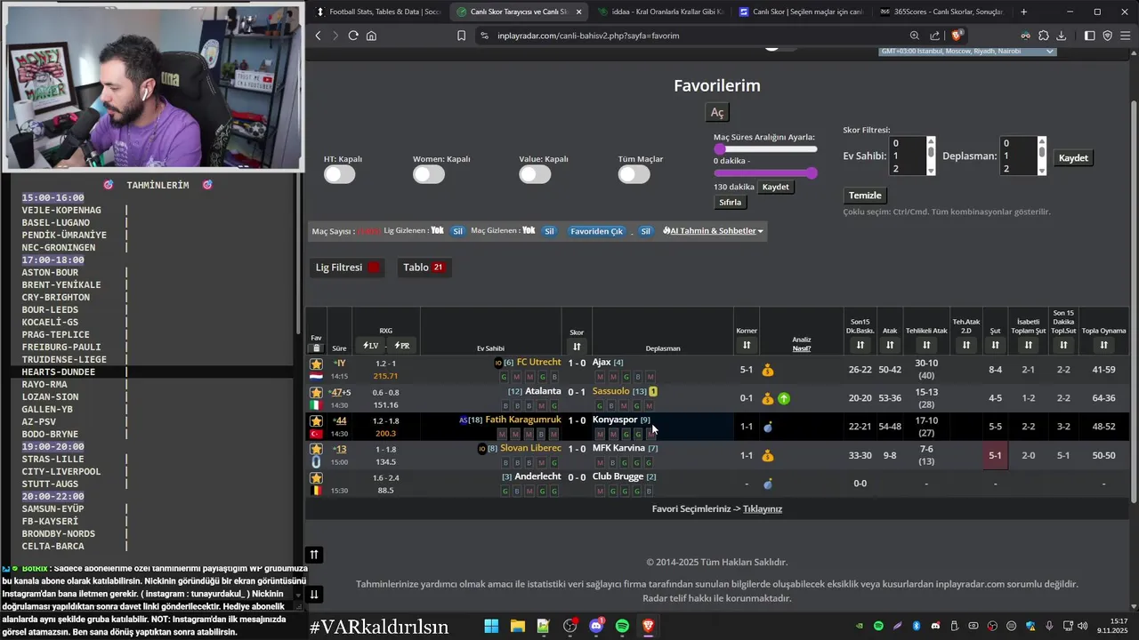Screen dimensions: 1139x640
Task: Open Spotify from the taskbar
Action: tap(622, 627)
